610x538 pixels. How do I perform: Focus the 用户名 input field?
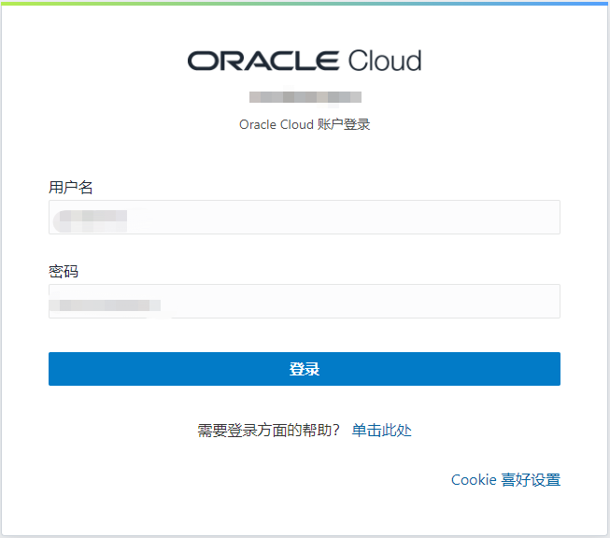tap(305, 217)
